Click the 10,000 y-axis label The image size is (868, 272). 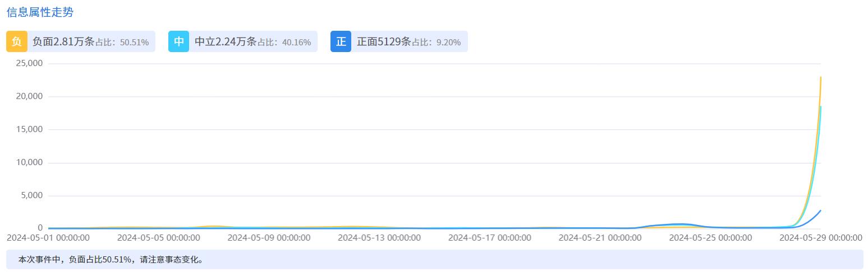tap(30, 162)
